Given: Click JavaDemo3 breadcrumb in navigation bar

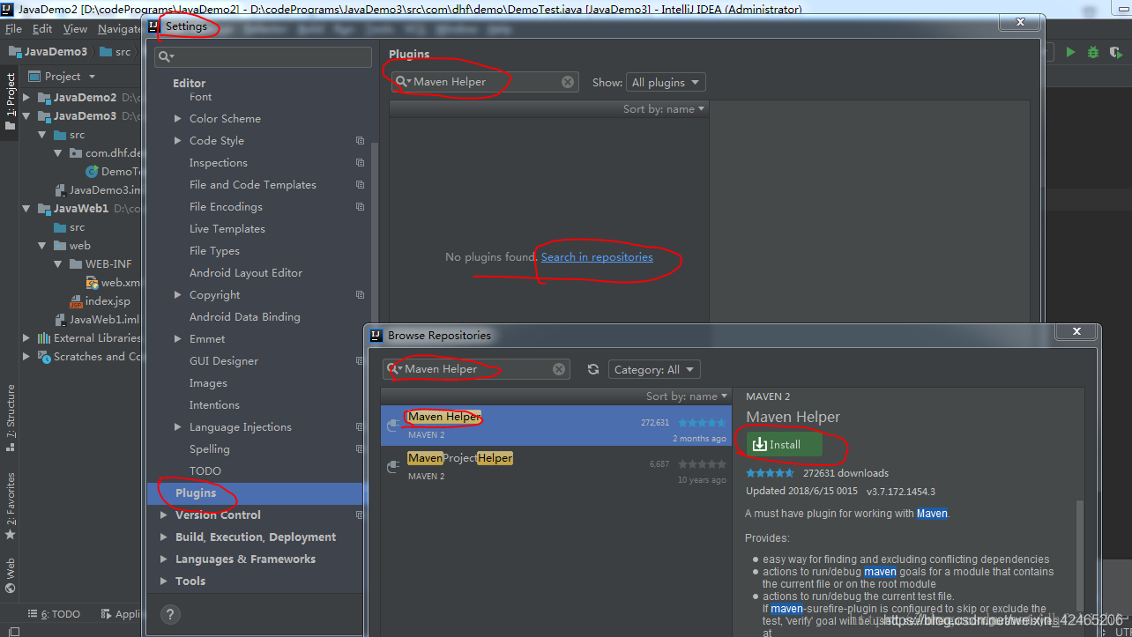Looking at the screenshot, I should (48, 52).
